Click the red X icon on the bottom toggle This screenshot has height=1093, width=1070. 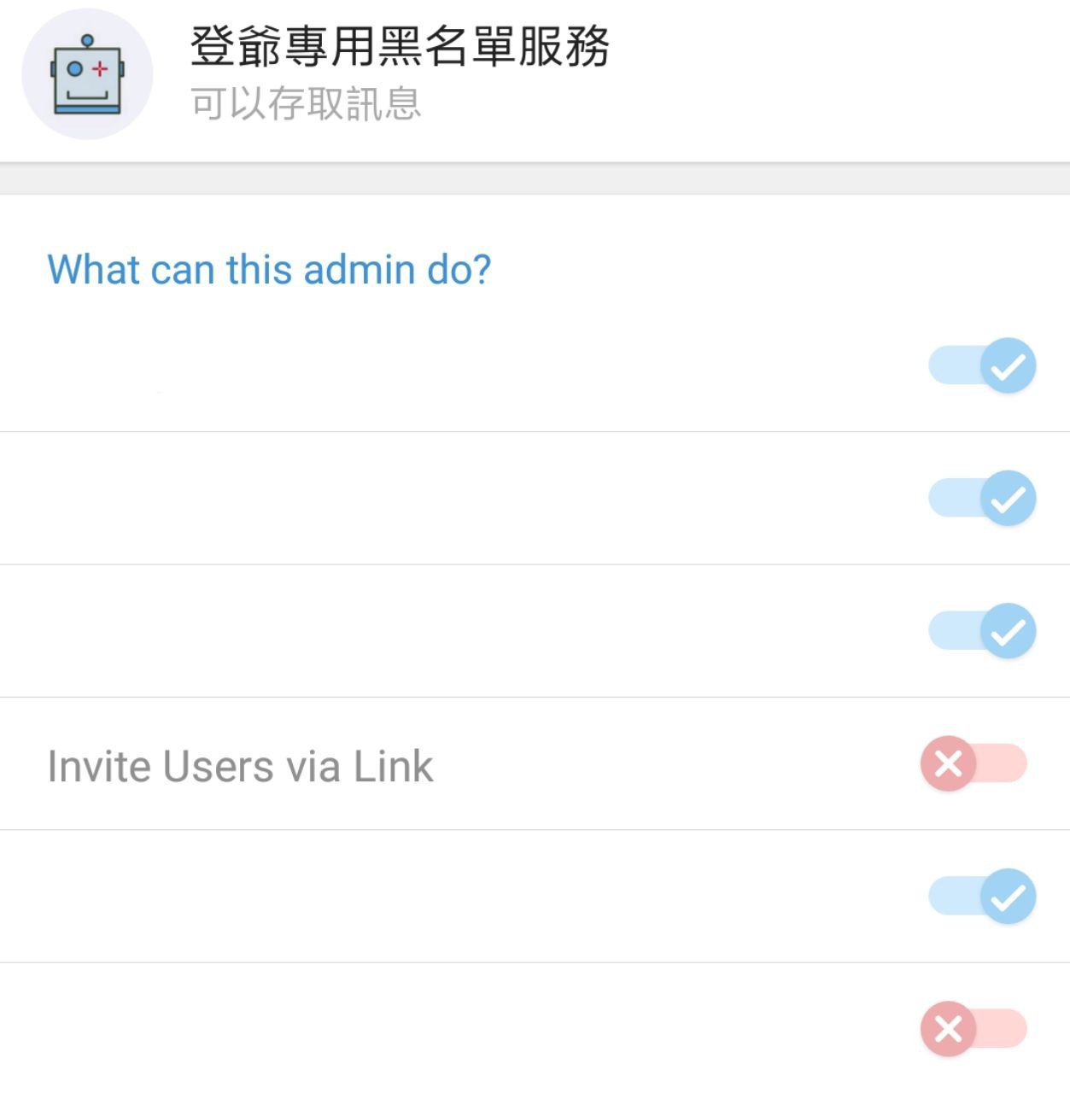pos(948,1029)
